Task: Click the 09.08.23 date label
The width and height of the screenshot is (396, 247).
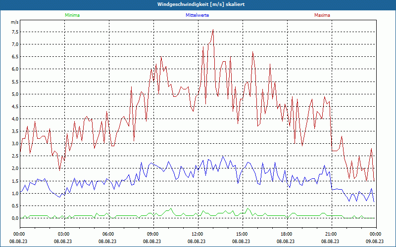Action: tap(375, 241)
